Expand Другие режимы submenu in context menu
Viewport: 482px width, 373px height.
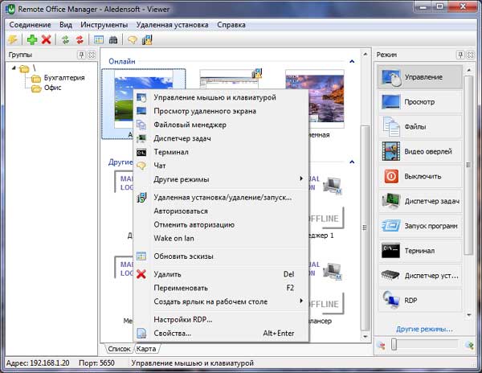coord(221,179)
